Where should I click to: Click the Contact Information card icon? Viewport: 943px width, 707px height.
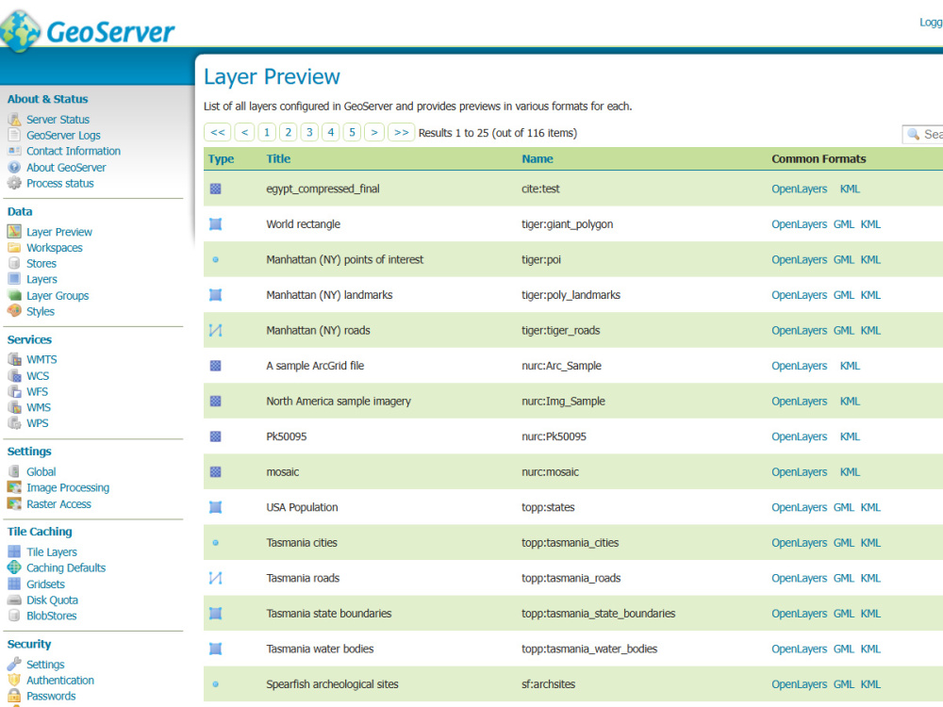click(x=14, y=151)
